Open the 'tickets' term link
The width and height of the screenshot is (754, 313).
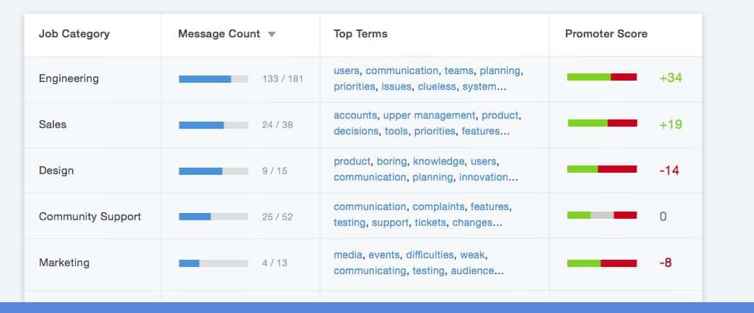(430, 222)
